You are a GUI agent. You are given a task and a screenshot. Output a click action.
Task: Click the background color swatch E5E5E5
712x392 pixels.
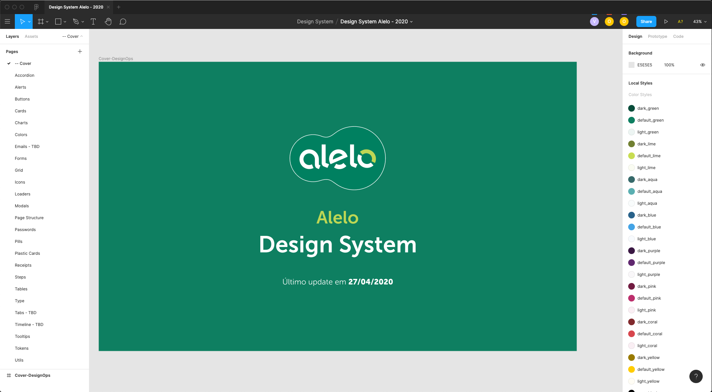[632, 65]
